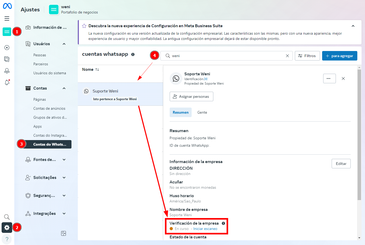Open the hamburger menu icon
This screenshot has width=365, height=245.
click(7, 19)
